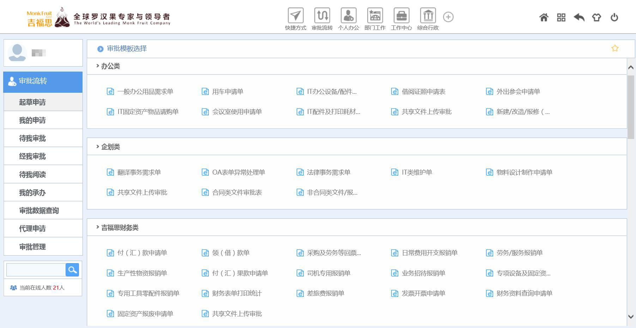Open the 差旅费报销单 form link
Screen dimensions: 636x328
(x=325, y=293)
